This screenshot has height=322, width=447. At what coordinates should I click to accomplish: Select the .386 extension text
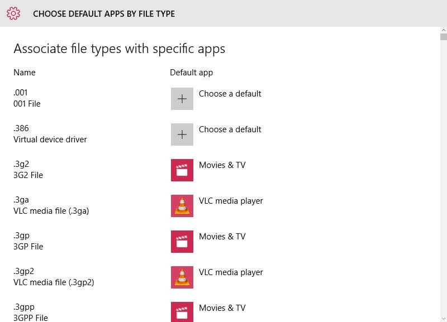point(21,128)
